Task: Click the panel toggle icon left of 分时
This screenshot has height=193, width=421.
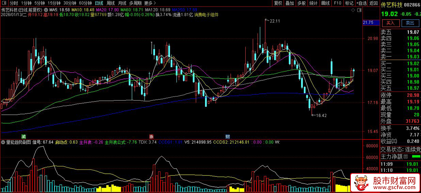Action: (5, 3)
